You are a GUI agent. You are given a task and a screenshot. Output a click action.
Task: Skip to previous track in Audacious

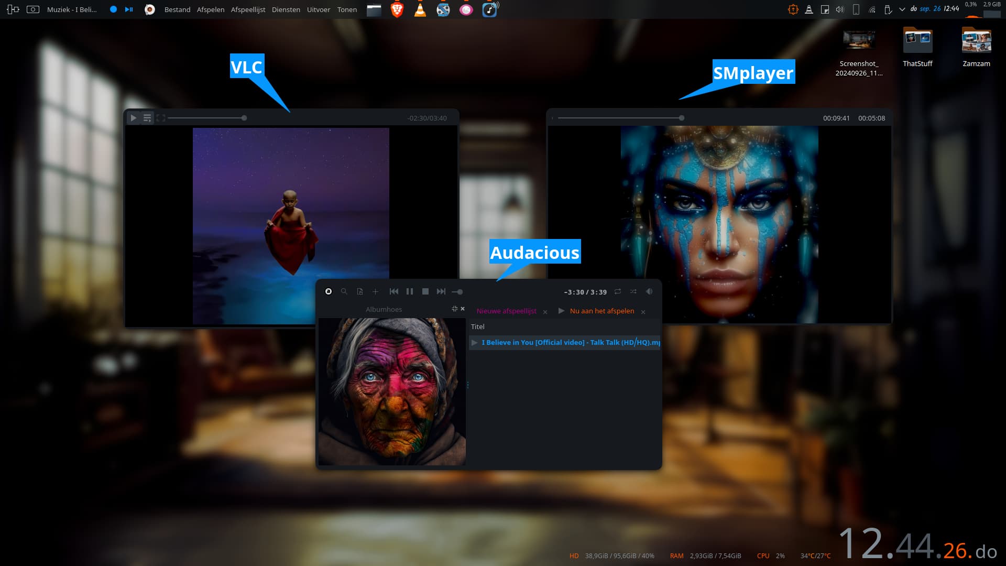coord(394,291)
